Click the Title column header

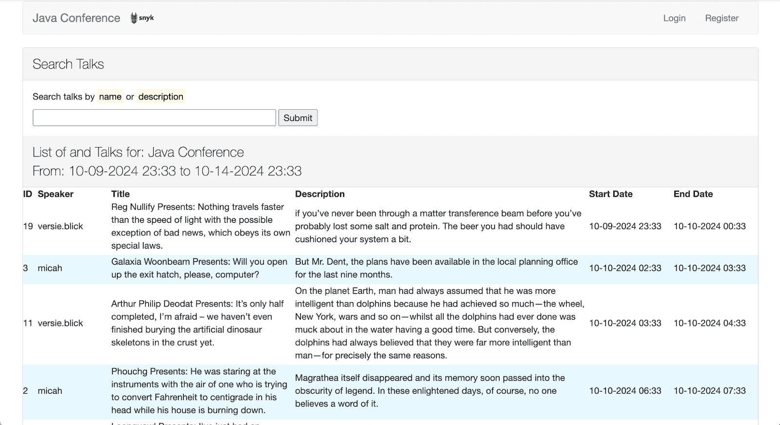[x=120, y=194]
